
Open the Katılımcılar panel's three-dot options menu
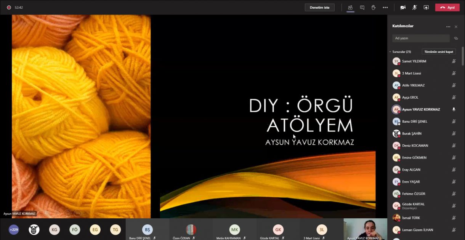[x=448, y=27]
